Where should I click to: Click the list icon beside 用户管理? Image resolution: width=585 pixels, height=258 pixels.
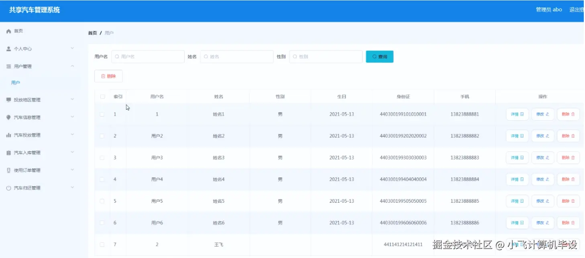[8, 67]
